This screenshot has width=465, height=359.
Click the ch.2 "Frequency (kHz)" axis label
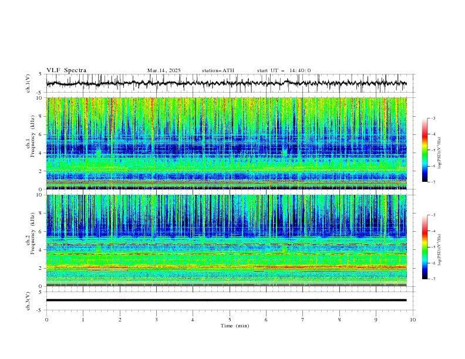32,233
